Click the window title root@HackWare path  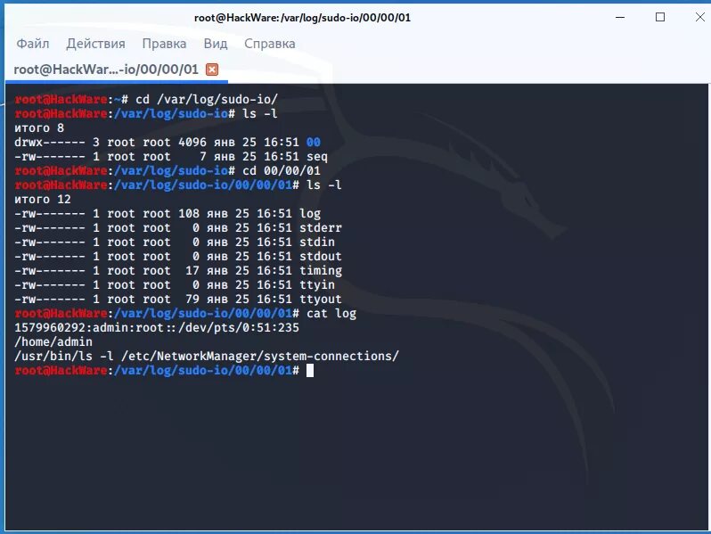tap(302, 18)
